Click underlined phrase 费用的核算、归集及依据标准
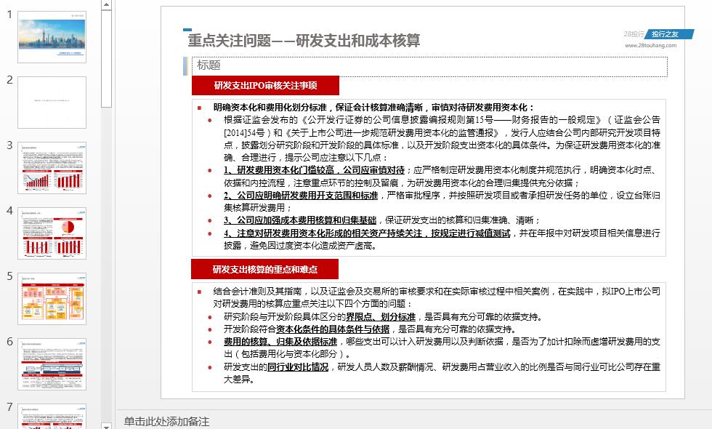The height and width of the screenshot is (429, 712). 280,342
